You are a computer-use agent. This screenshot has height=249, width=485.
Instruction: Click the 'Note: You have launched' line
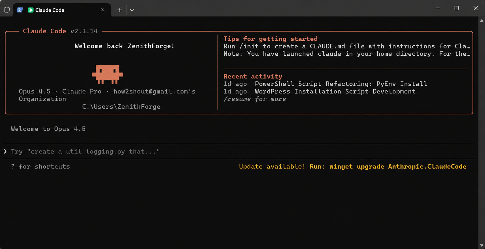(347, 54)
